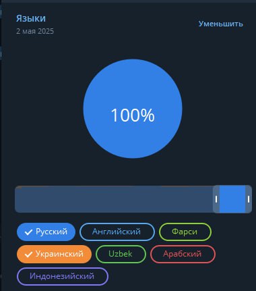This screenshot has height=291, width=256.
Task: Click the upper edge of the pie chart
Action: tap(133, 60)
